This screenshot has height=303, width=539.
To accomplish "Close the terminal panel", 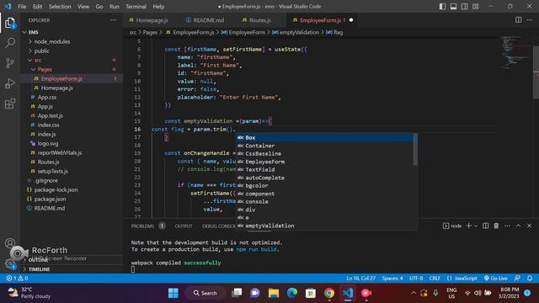I will (x=529, y=226).
